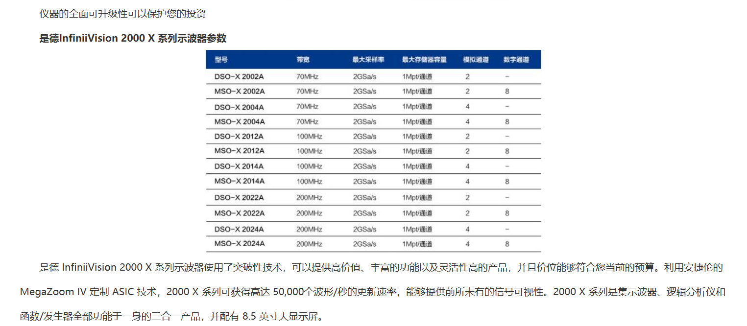Click digital channel count 8 for MSO-X 2002A
Image resolution: width=747 pixels, height=326 pixels.
(507, 92)
